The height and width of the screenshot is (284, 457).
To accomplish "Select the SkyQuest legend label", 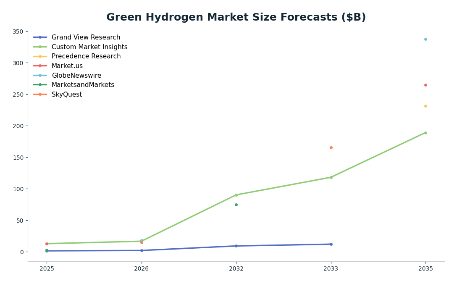I will click(67, 95).
